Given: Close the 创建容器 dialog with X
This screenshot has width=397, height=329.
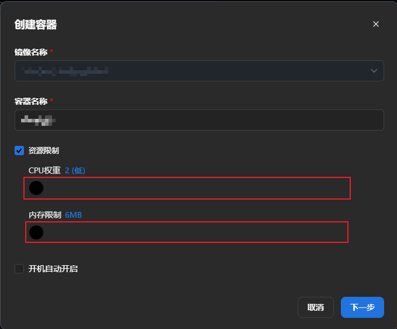Looking at the screenshot, I should coord(376,24).
